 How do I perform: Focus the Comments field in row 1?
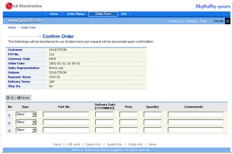click(x=196, y=115)
